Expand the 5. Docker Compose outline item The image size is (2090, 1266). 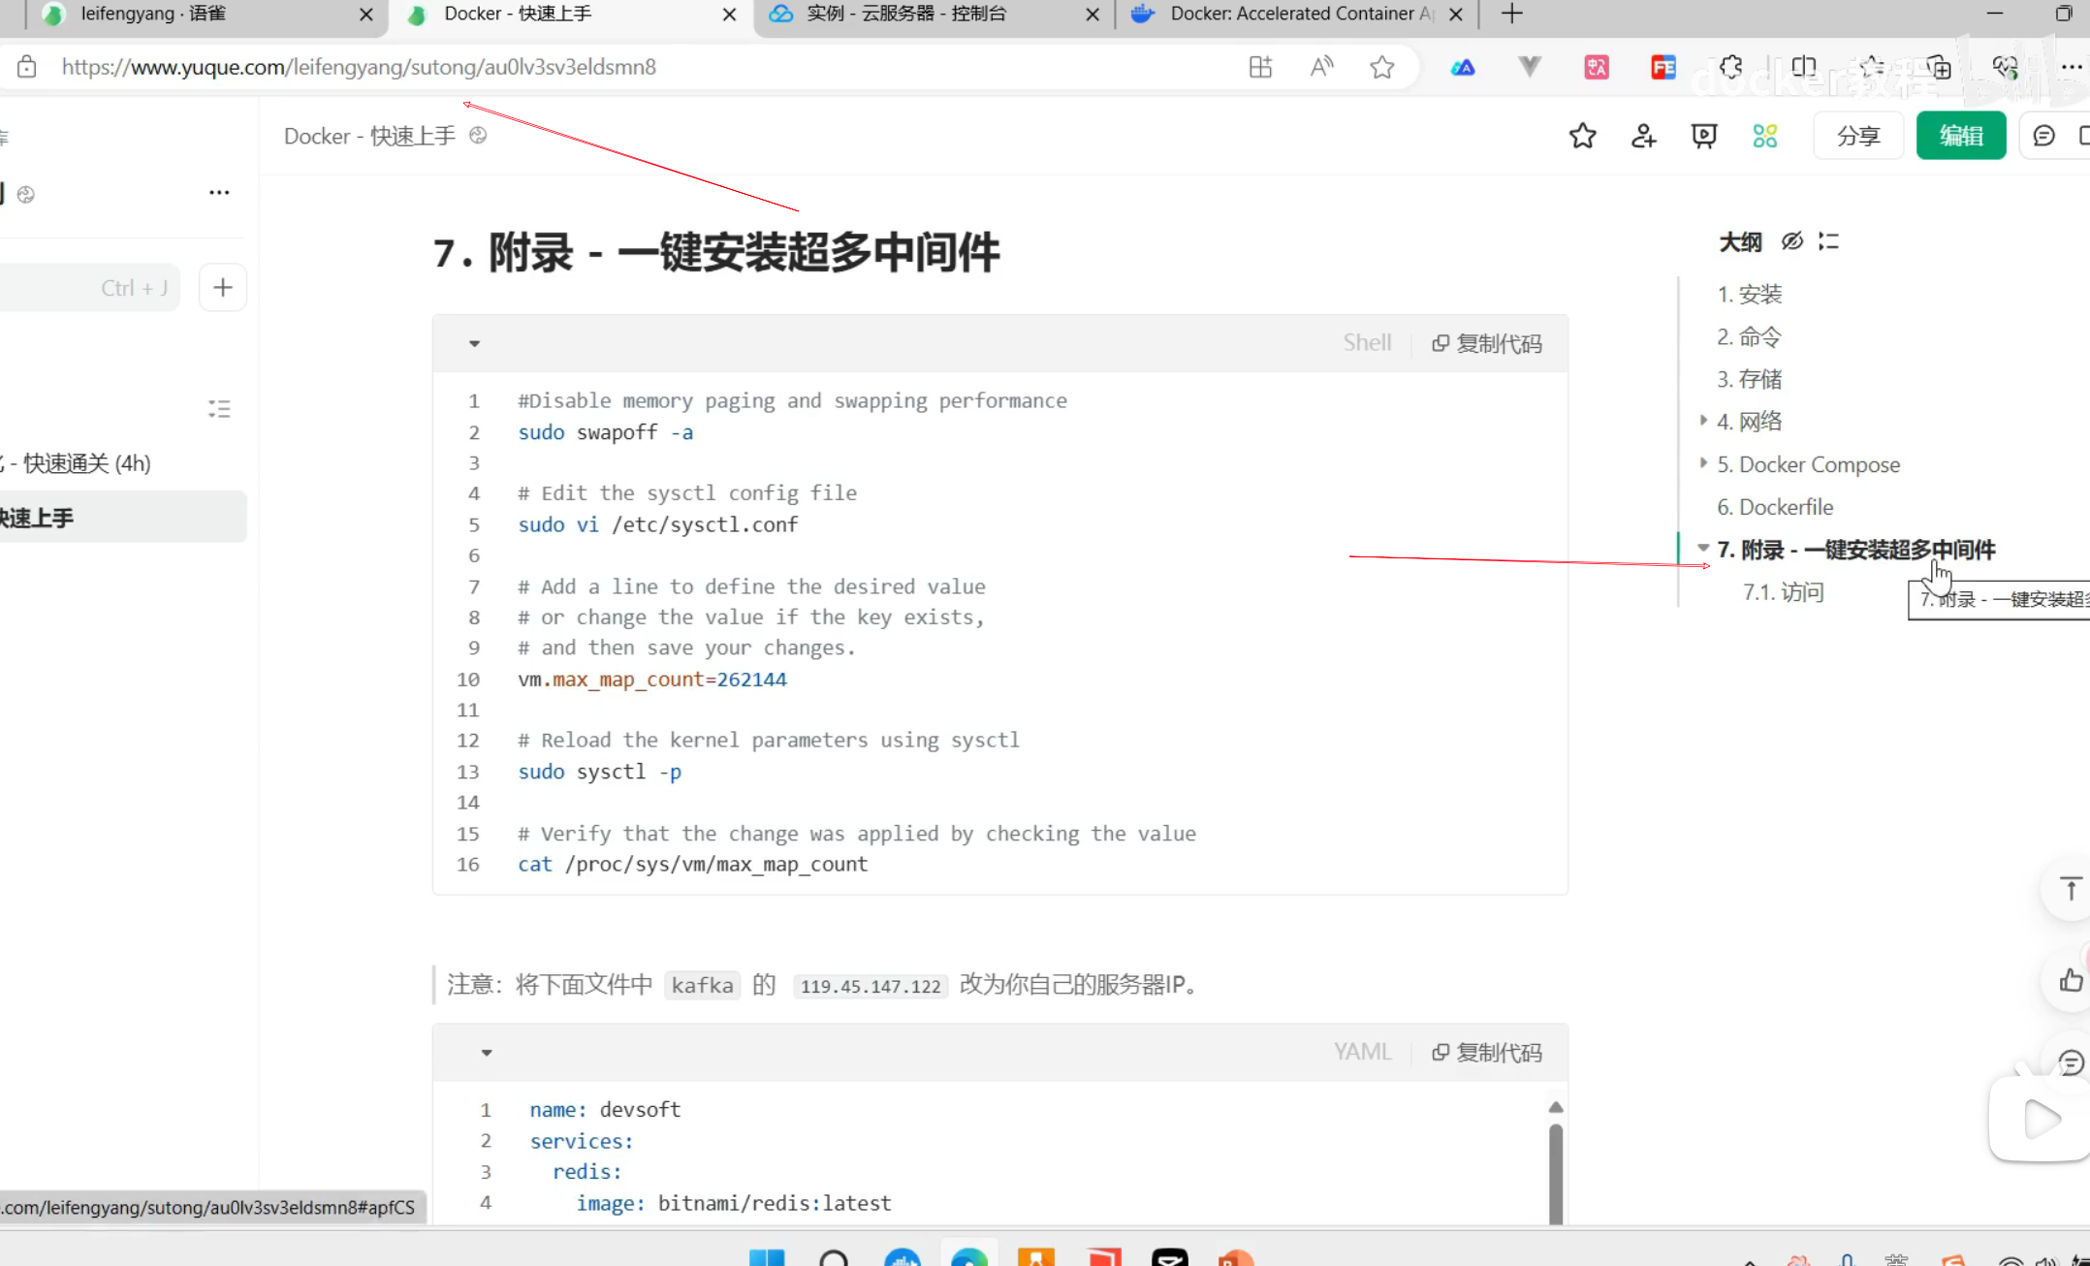(x=1703, y=463)
